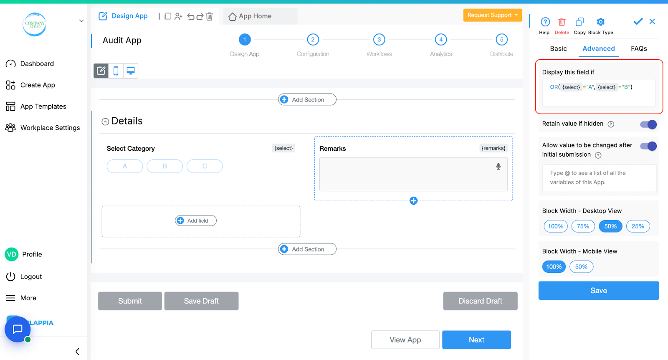
Task: Click Discard Draft
Action: click(x=480, y=301)
